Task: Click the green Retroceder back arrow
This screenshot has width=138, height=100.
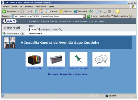Action: [x=4, y=11]
